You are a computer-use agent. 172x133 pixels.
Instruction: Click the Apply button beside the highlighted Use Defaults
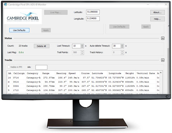(46, 30)
